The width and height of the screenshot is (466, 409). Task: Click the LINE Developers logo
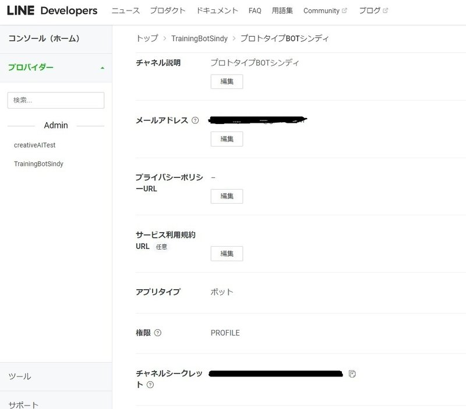[52, 10]
